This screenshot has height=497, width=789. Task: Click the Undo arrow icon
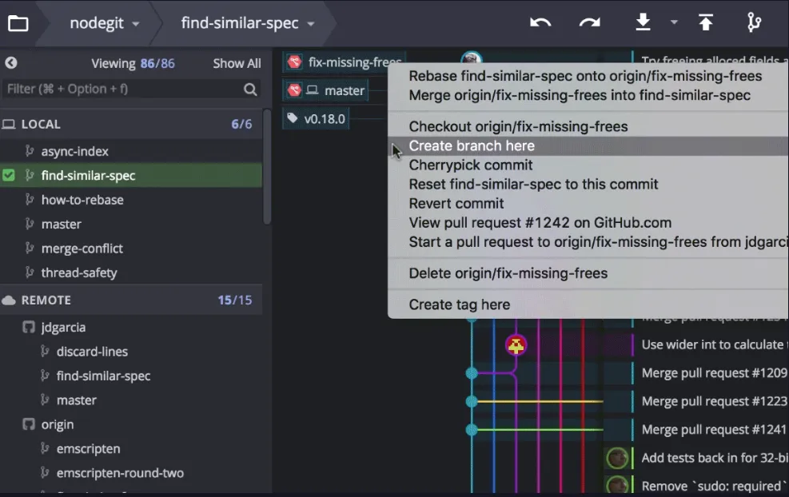tap(540, 23)
